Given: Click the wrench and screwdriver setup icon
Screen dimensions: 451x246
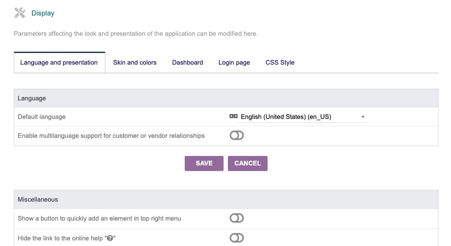Looking at the screenshot, I should point(19,13).
